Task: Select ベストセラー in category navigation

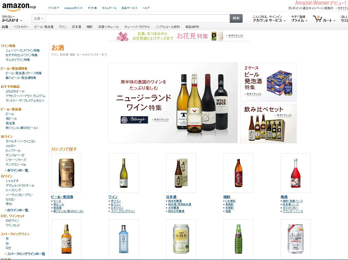Action: click(21, 27)
